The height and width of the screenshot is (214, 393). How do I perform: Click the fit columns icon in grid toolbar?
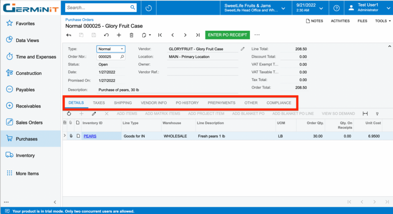(x=365, y=114)
